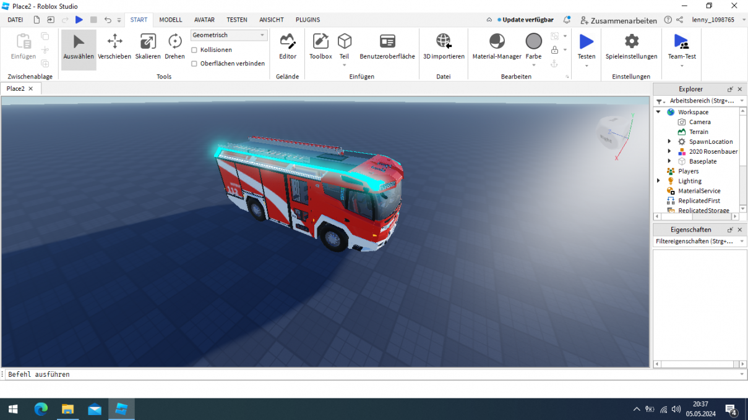This screenshot has height=420, width=748.
Task: Select the Verschieben move tool
Action: click(x=114, y=47)
